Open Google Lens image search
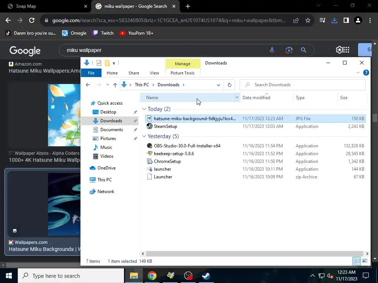This screenshot has height=283, width=378. (289, 50)
